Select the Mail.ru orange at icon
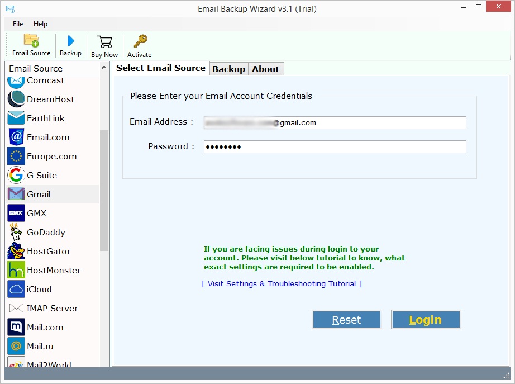The image size is (515, 384). pos(16,346)
